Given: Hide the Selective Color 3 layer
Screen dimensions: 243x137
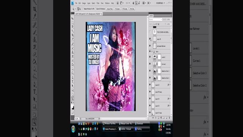Looking at the screenshot, I should (150, 71).
